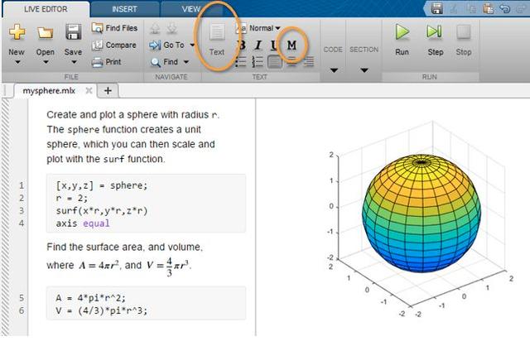Screen dimensions: 530x341
Task: Click the Stop execution button
Action: click(x=464, y=40)
